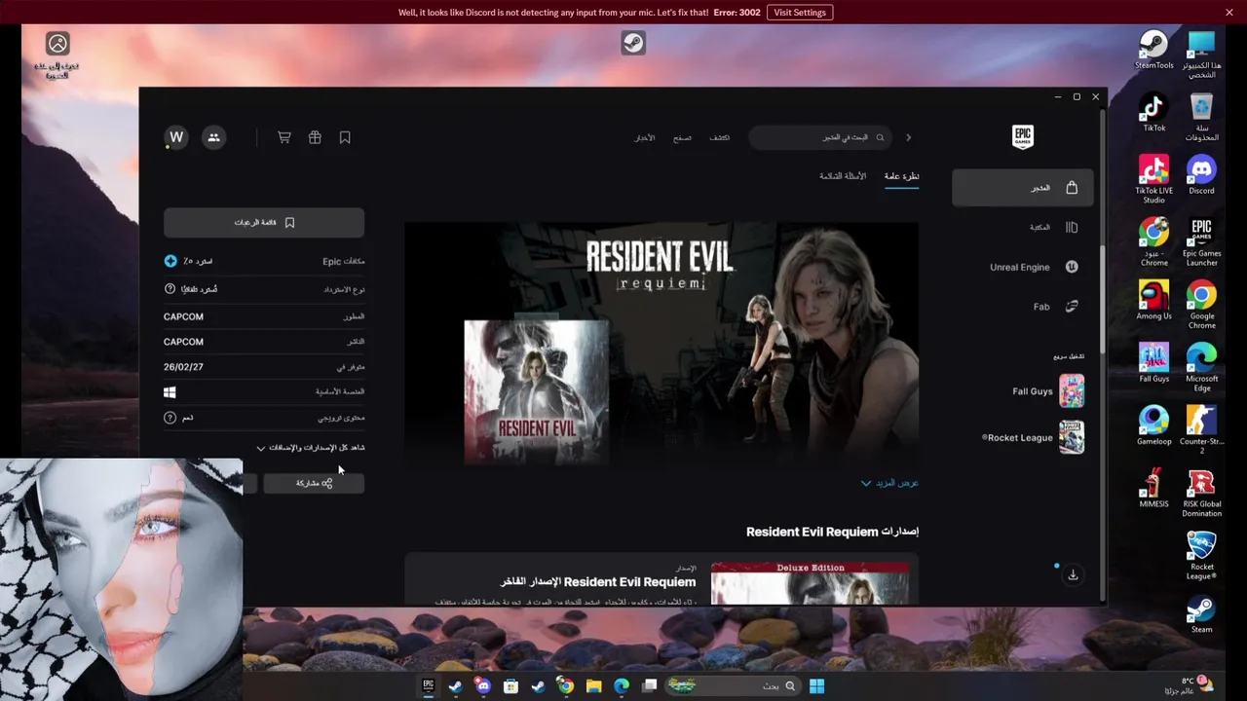Click Visit Settings in Discord banner
1247x701 pixels.
coord(800,13)
